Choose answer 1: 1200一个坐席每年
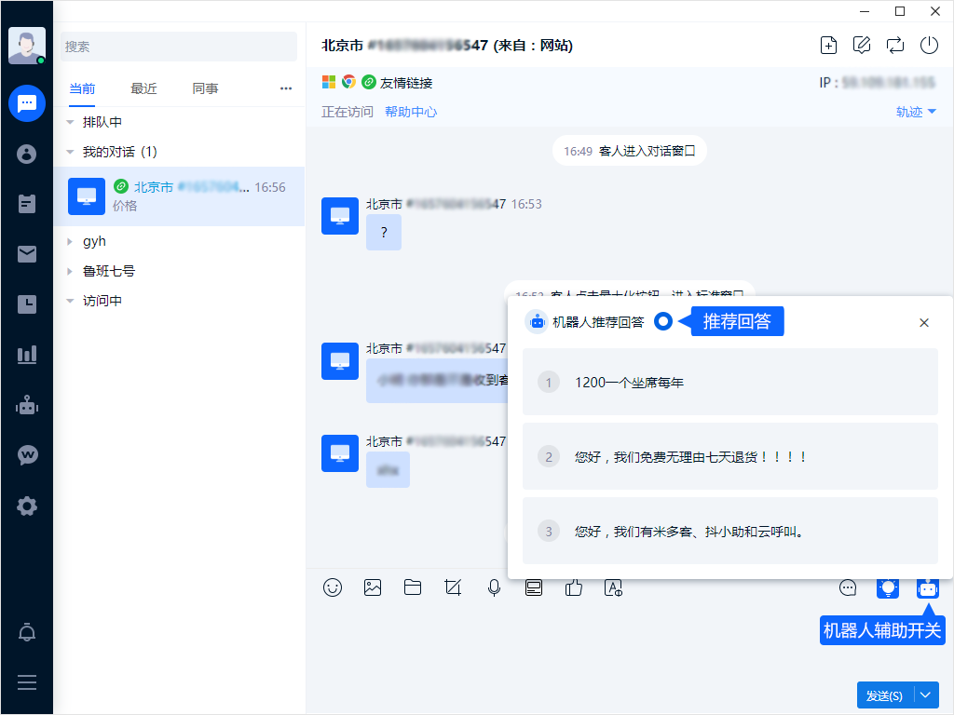 [x=730, y=383]
